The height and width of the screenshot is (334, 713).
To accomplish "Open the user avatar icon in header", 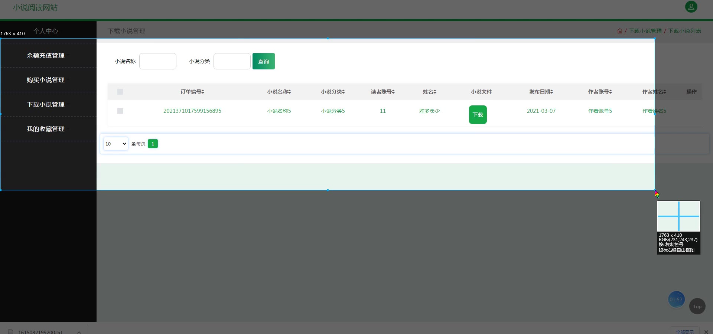I will 691,7.
